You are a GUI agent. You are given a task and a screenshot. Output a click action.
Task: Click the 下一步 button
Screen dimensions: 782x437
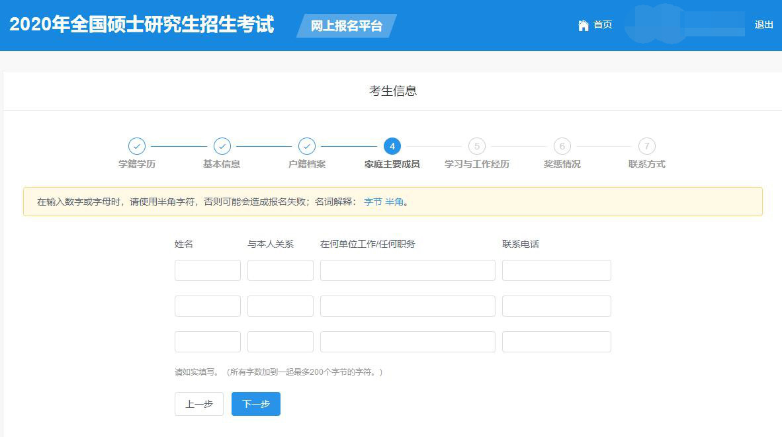[255, 403]
